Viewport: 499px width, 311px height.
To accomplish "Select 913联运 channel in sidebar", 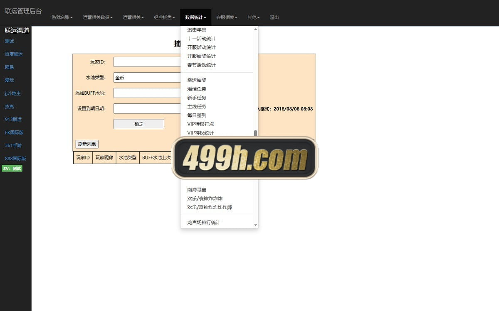I will [13, 119].
